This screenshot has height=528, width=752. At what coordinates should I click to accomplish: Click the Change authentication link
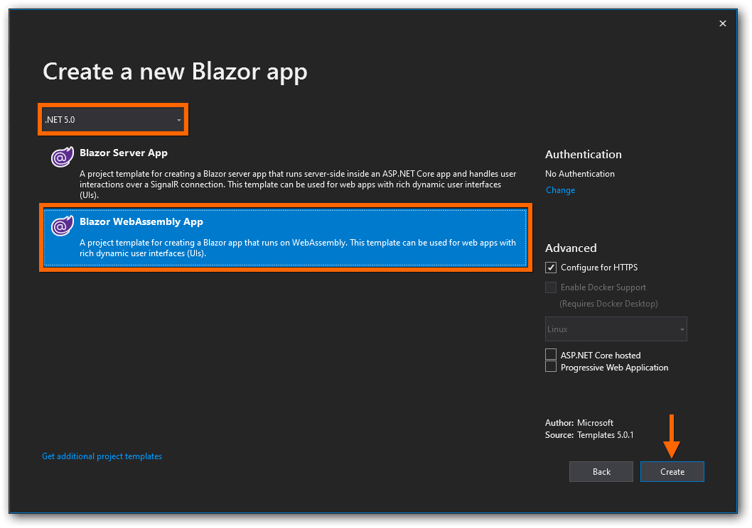tap(560, 190)
